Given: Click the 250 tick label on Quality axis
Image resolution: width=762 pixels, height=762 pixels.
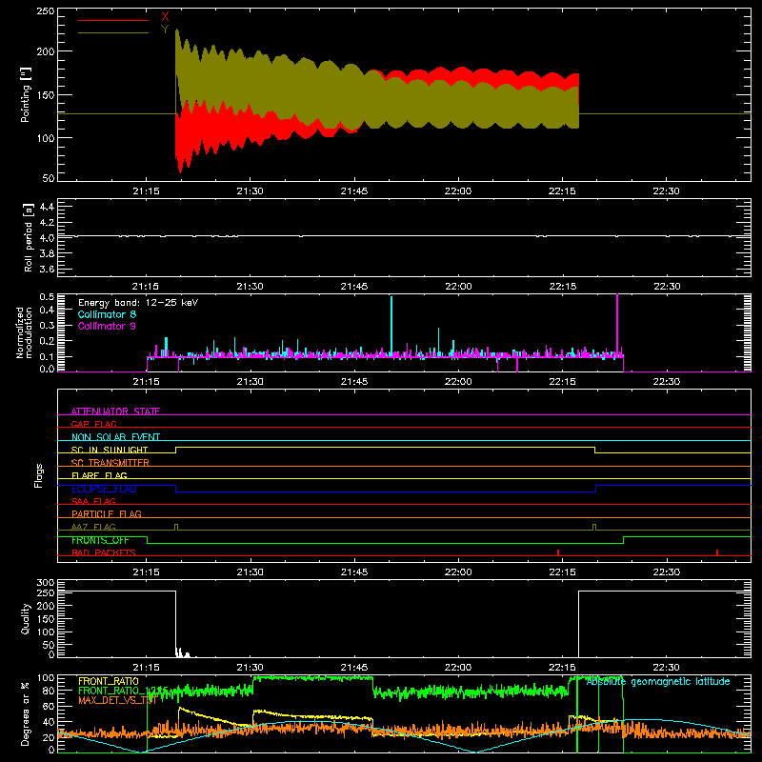Looking at the screenshot, I should 46,592.
